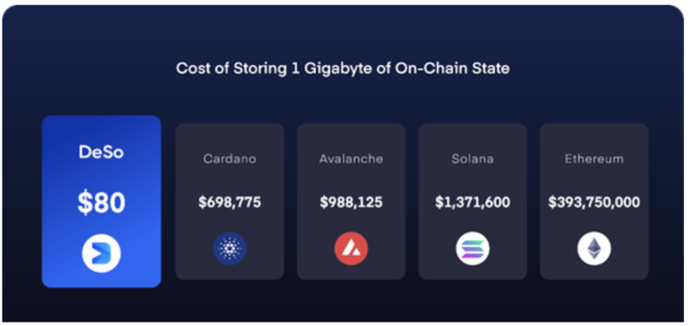This screenshot has width=691, height=326.
Task: Select the Avalanche label
Action: click(352, 159)
